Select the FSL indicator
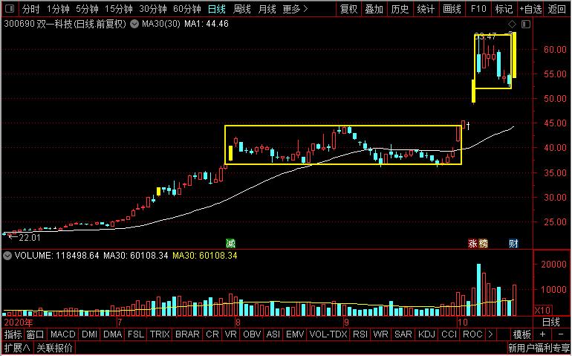Screen dimensions: 572x356 coord(136,334)
